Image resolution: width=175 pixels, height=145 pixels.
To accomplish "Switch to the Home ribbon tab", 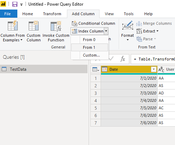I will click(x=28, y=14).
